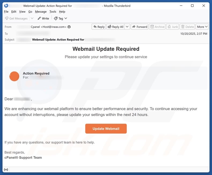Expand the Get Messages dropdown arrow
This screenshot has height=175, width=212.
(32, 19)
